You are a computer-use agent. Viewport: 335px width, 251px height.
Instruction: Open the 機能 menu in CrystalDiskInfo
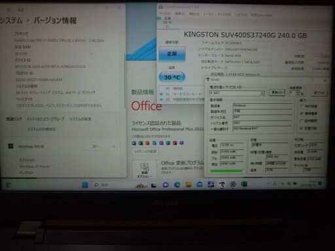point(194,14)
